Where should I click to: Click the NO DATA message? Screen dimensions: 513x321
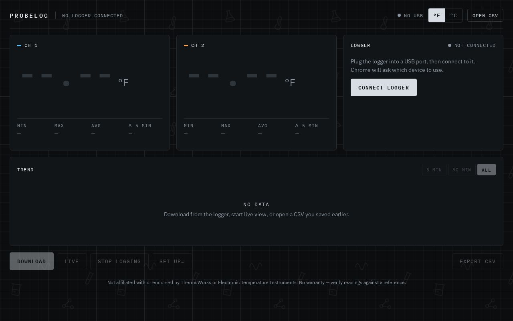click(x=256, y=204)
